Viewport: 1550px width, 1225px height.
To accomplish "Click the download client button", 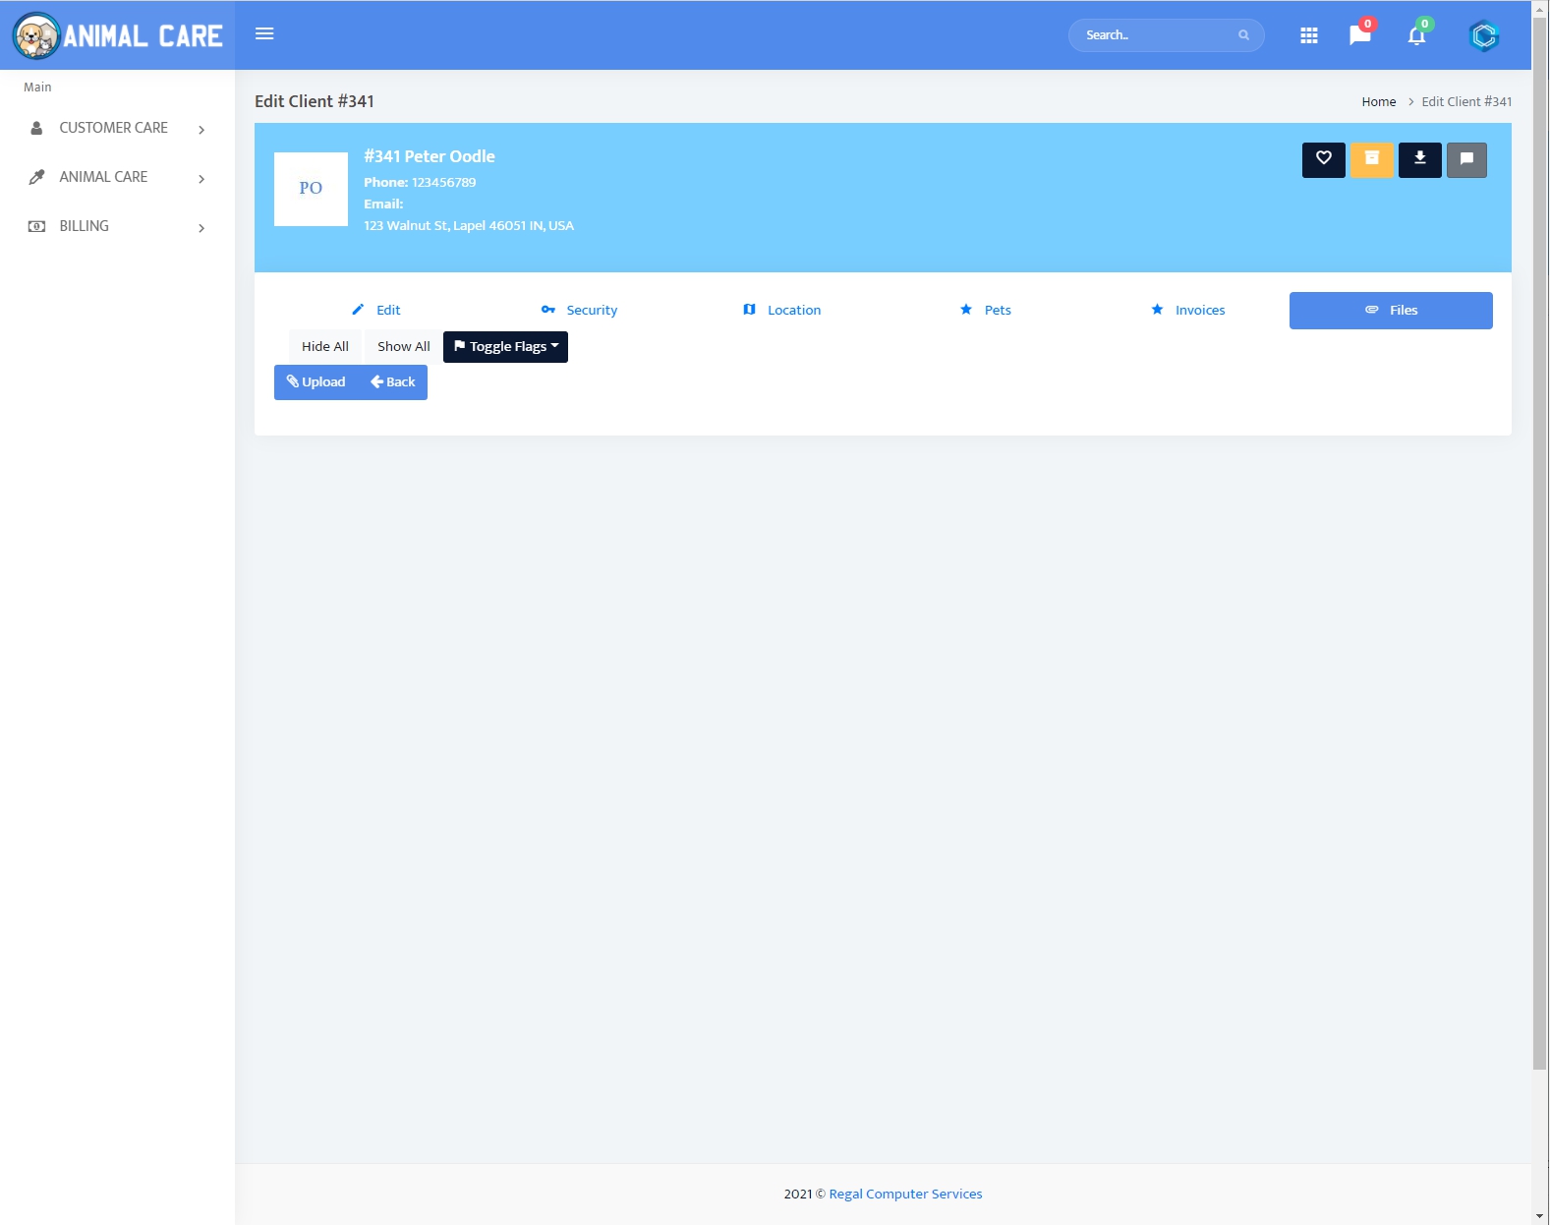I will [x=1420, y=160].
